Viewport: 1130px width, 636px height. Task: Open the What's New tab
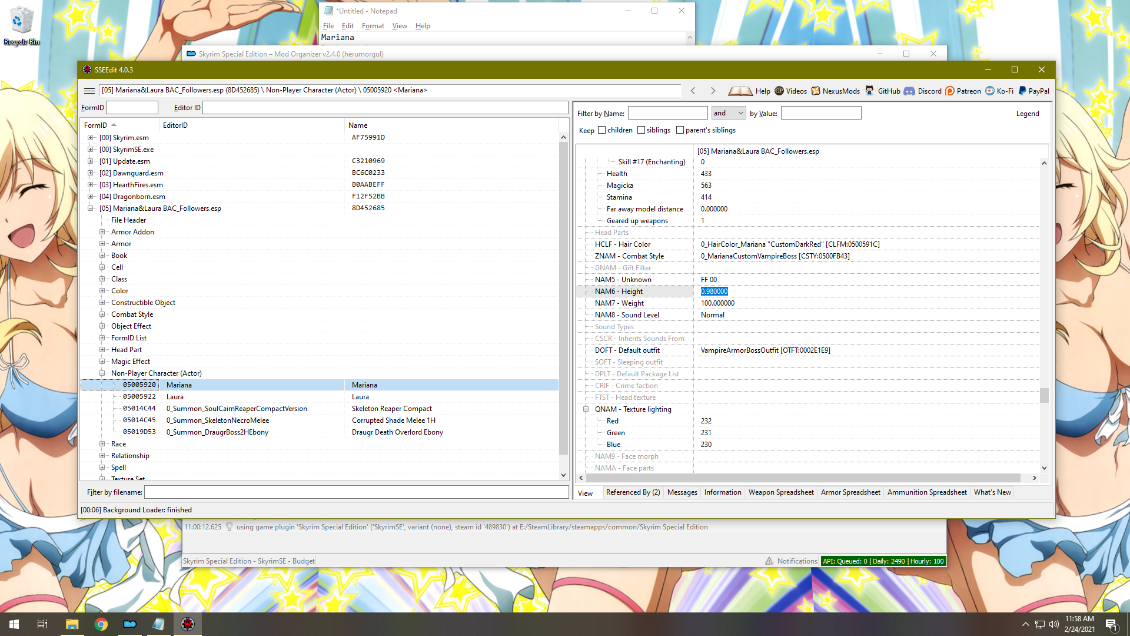tap(992, 492)
